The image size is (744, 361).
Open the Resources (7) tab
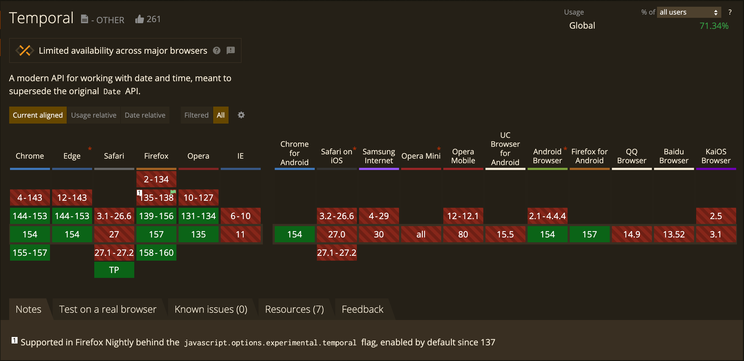[x=294, y=309]
